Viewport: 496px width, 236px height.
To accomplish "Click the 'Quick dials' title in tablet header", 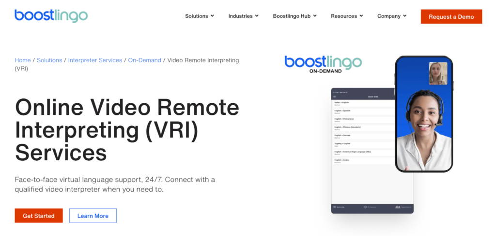I will tap(373, 97).
